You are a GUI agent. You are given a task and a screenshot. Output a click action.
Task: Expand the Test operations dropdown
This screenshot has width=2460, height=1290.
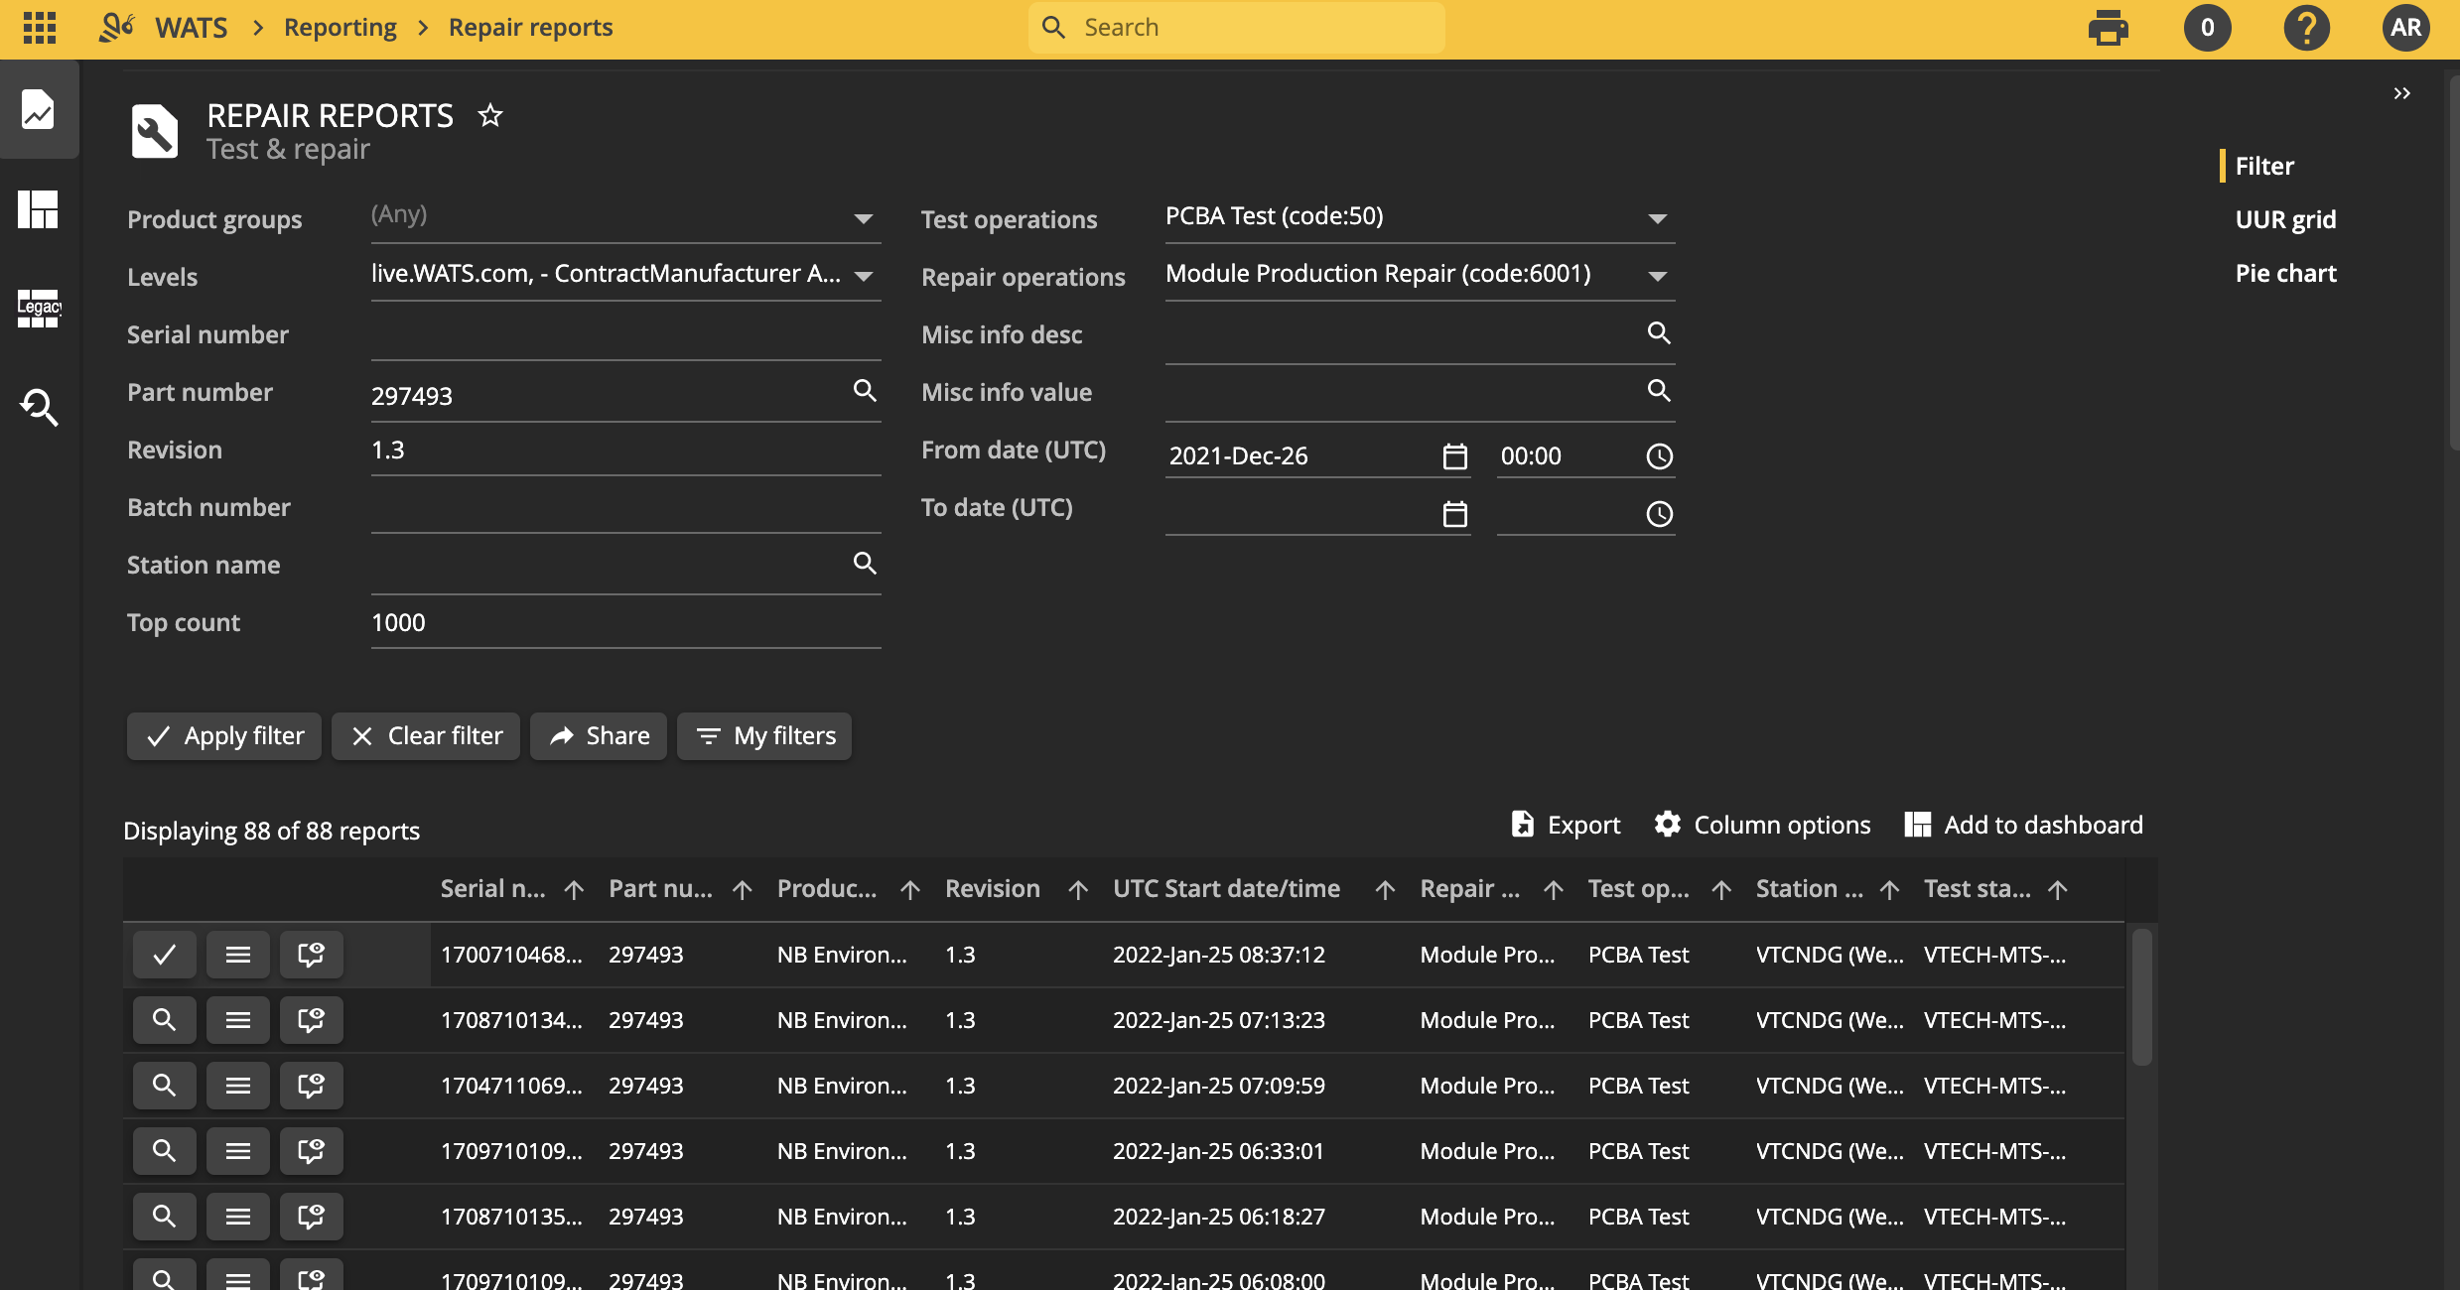[x=1657, y=219]
